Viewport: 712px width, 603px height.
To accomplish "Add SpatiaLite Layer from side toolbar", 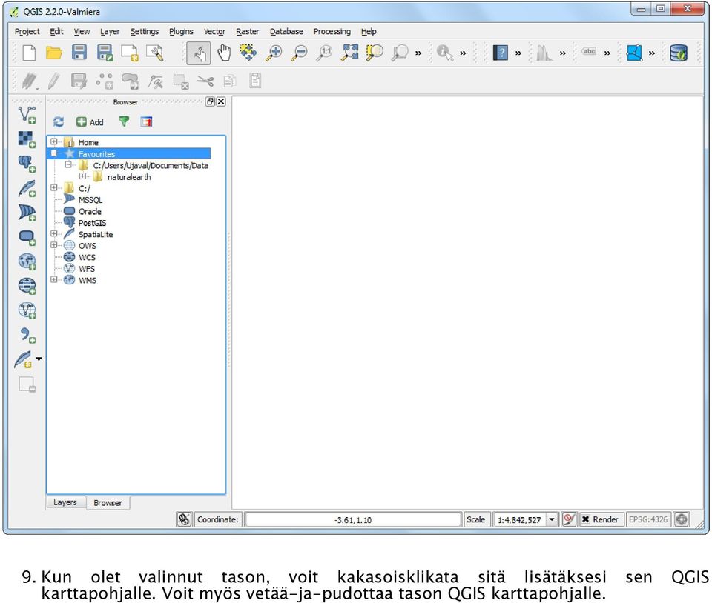I will tap(27, 188).
